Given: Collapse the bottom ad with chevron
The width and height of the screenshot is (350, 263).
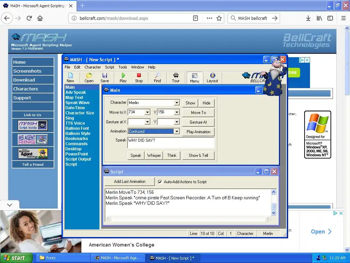Looking at the screenshot, I should (10, 205).
